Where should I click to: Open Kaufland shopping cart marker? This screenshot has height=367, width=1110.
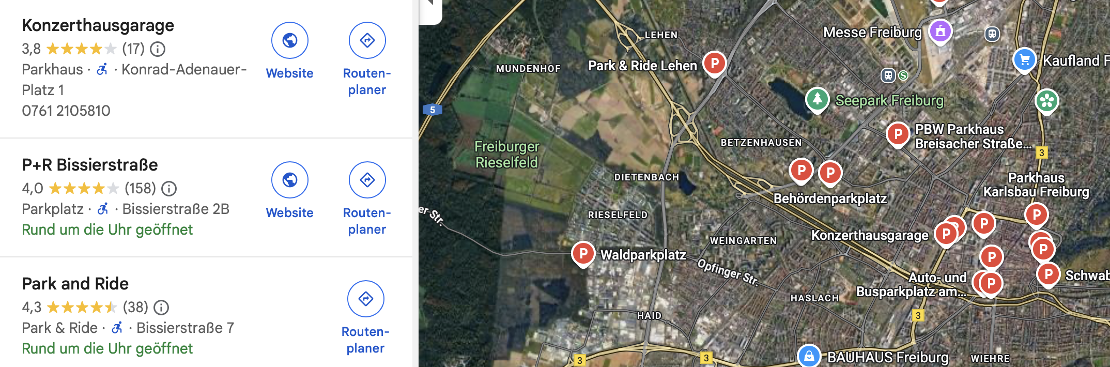click(1024, 60)
